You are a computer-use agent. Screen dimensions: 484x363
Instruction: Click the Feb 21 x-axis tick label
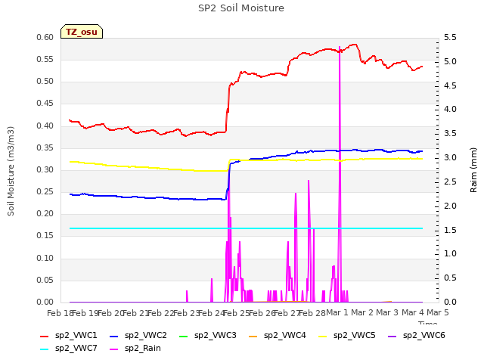click(x=135, y=313)
